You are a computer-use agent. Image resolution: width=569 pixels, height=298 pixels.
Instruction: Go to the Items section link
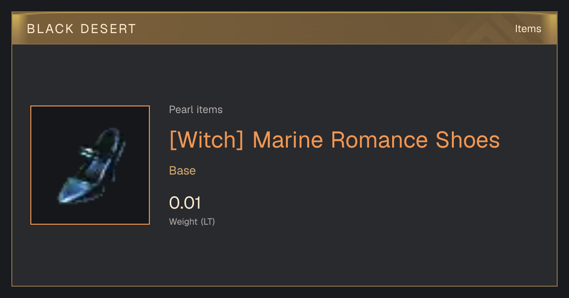(528, 29)
